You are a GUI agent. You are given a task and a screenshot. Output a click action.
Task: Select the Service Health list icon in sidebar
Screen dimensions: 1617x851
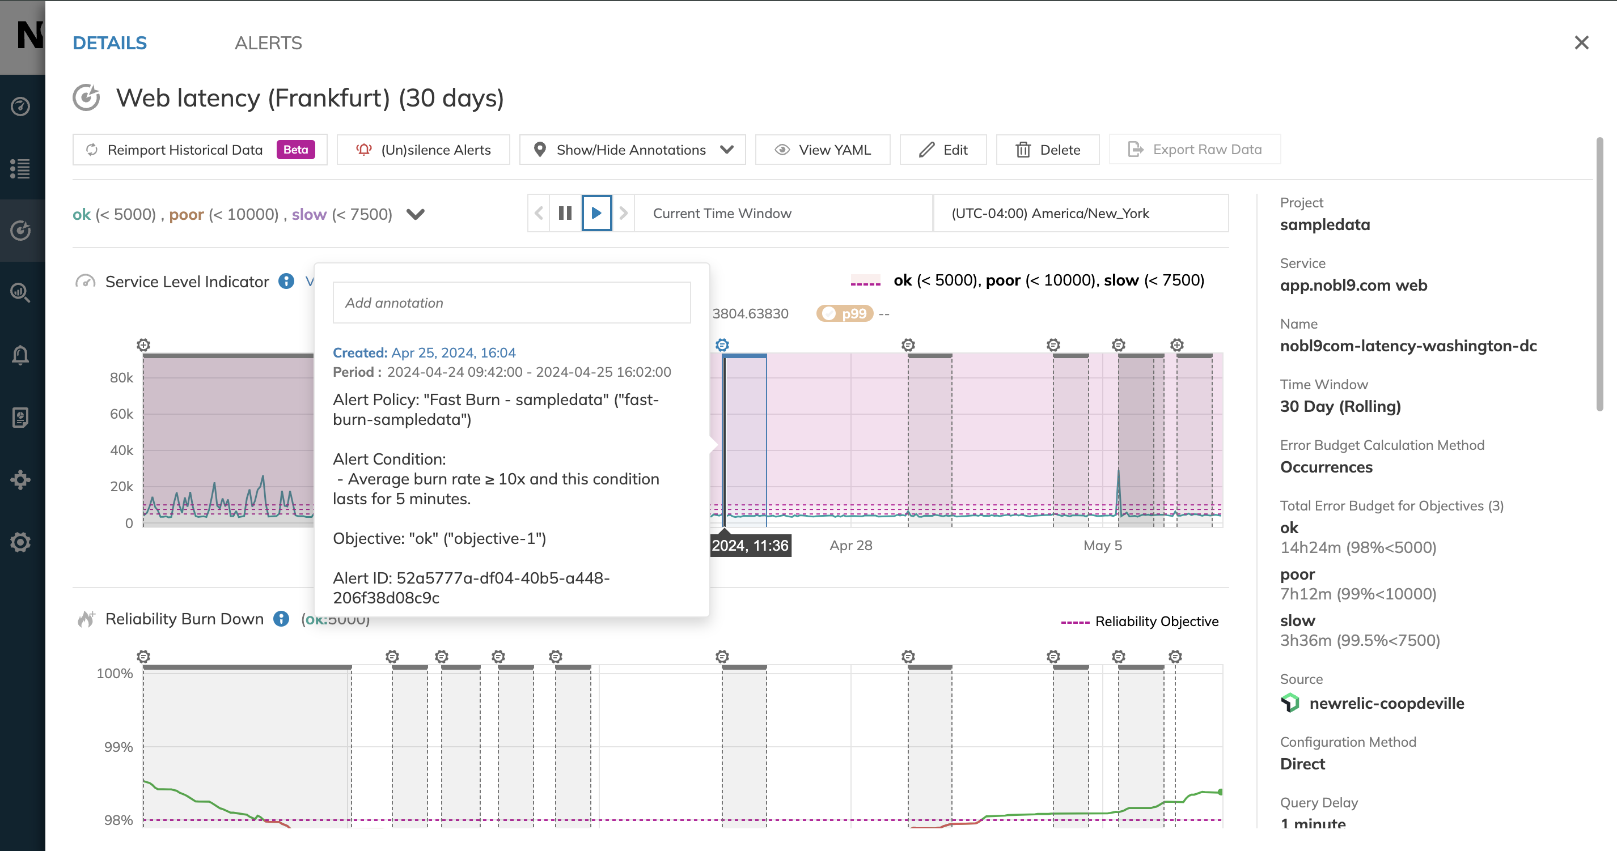(21, 168)
